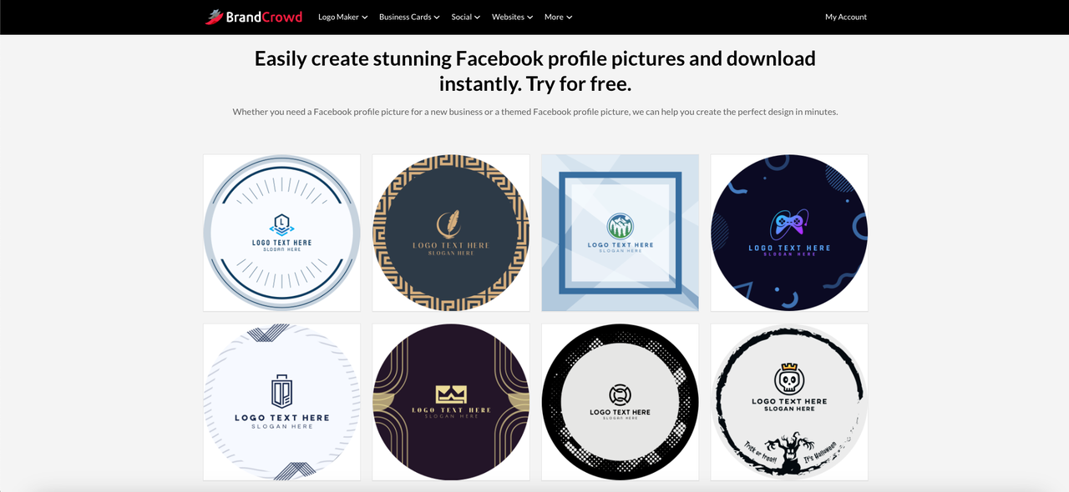The height and width of the screenshot is (492, 1069).
Task: Choose the circular lifebuoy logo icon
Action: point(620,394)
